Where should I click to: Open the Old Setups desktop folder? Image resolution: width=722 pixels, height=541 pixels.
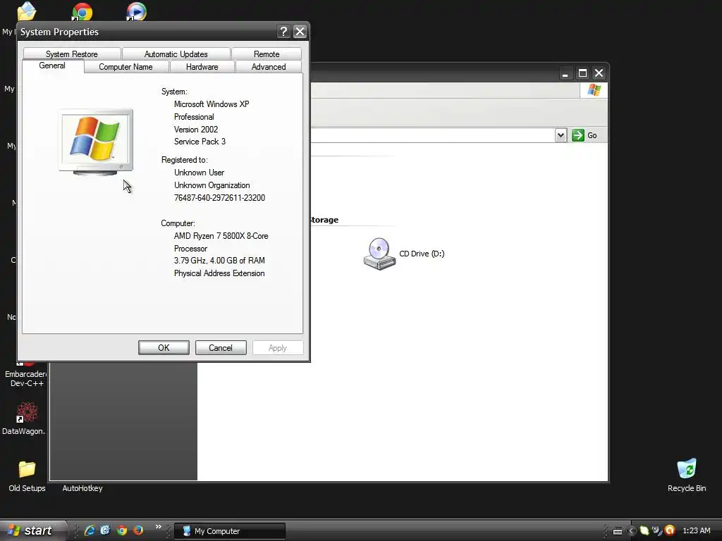tap(27, 469)
